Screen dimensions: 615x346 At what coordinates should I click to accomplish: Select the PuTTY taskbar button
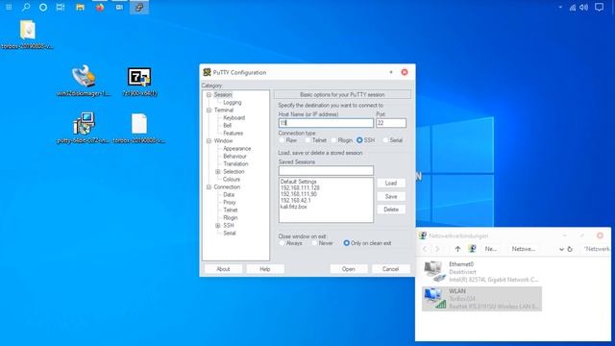point(139,7)
